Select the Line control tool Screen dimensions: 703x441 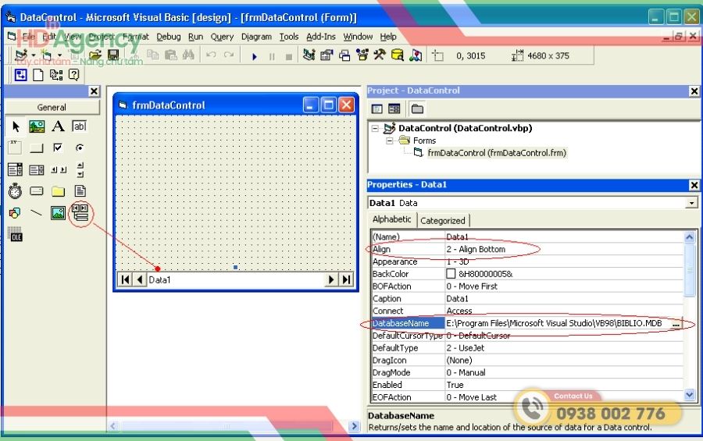37,213
